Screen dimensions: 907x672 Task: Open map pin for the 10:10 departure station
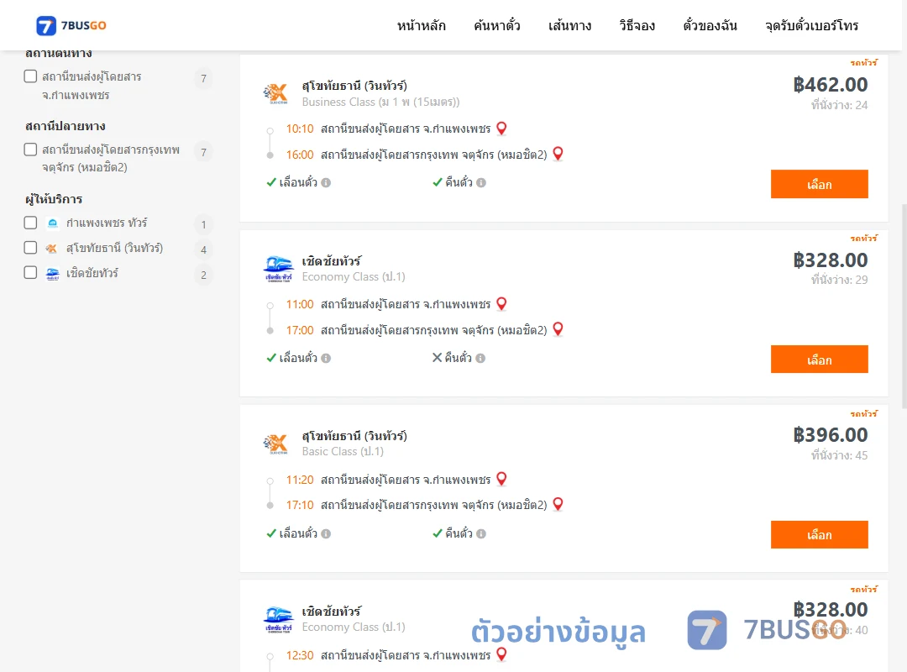coord(501,129)
